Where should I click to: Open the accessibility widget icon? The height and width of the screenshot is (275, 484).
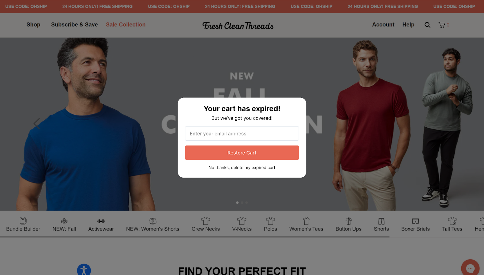84,270
